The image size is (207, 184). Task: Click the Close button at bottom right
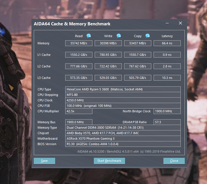click(x=174, y=161)
